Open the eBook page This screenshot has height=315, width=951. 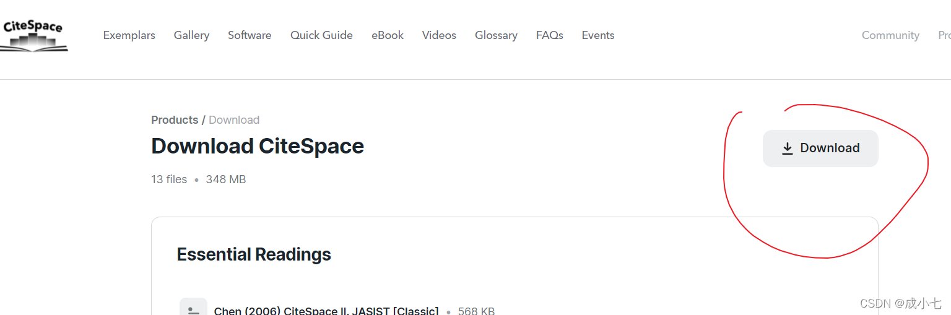click(x=388, y=35)
